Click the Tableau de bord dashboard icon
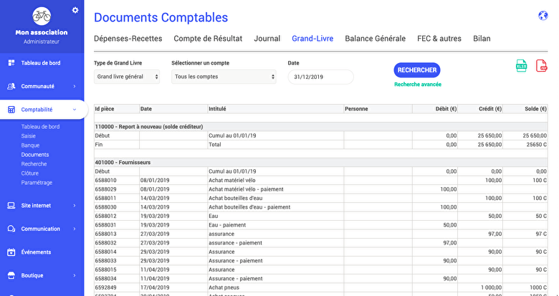This screenshot has width=559, height=296. tap(11, 63)
